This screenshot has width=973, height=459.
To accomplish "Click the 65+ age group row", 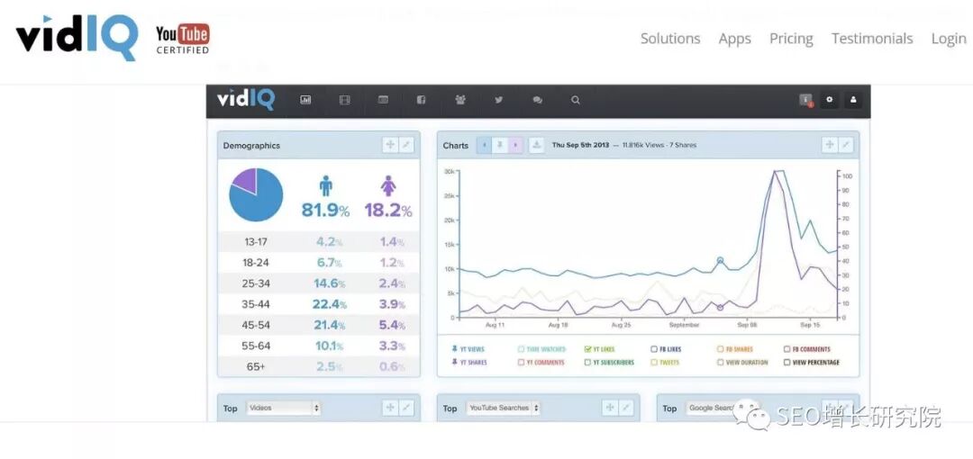I will [319, 366].
